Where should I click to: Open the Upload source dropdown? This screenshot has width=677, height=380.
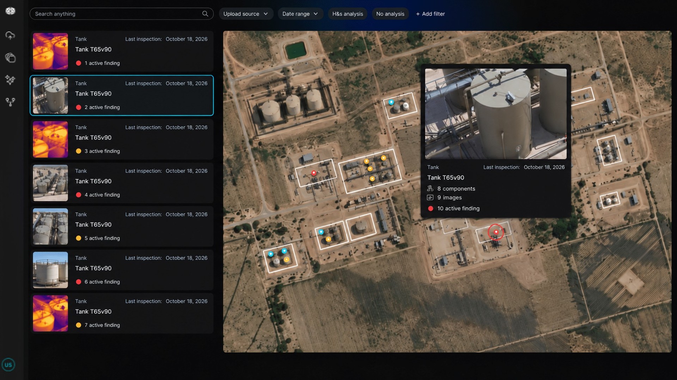point(246,14)
